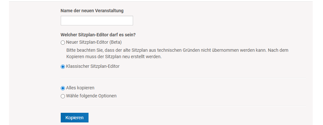
Task: Click the Name der neuen Veranstaltung text field
Action: point(97,21)
